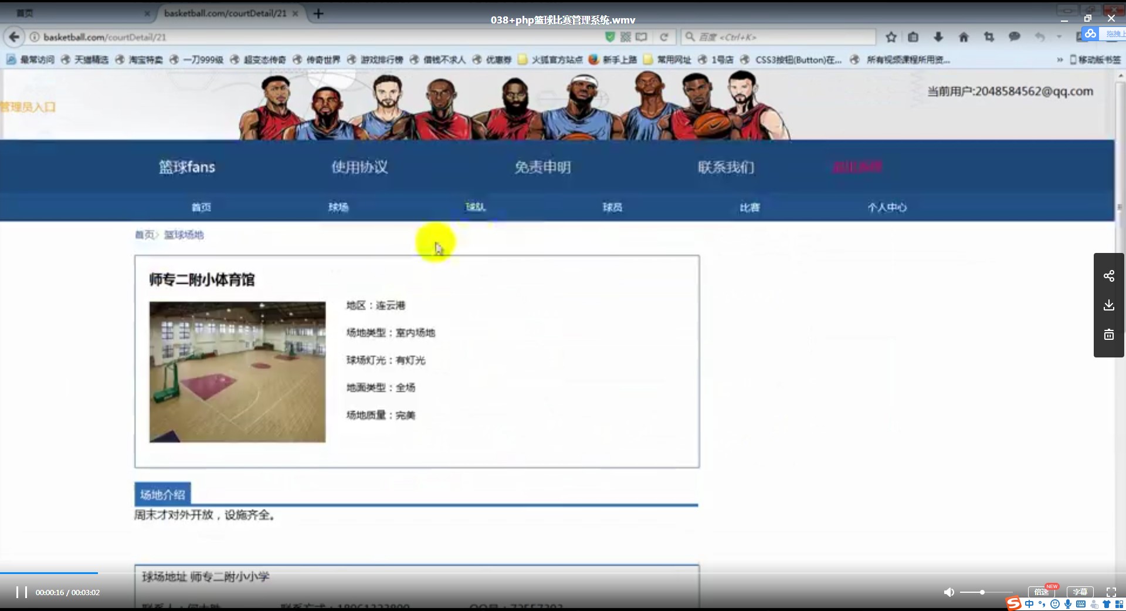Screen dimensions: 1126x611
Task: Open the 天猫精选 bookmark
Action: point(85,59)
